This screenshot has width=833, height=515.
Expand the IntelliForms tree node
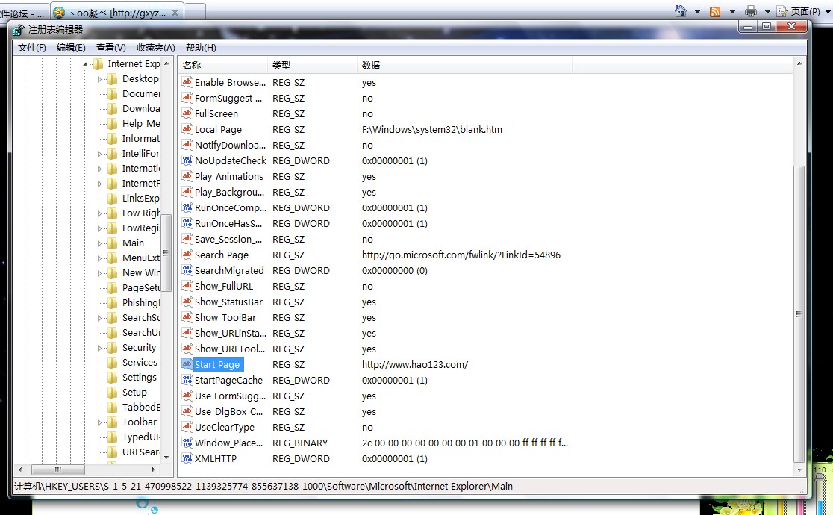[99, 154]
